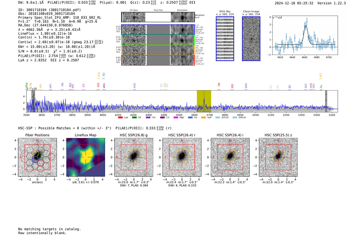Click the Gaussian emission line fit plot
The height and width of the screenshot is (247, 364).
coord(305,35)
